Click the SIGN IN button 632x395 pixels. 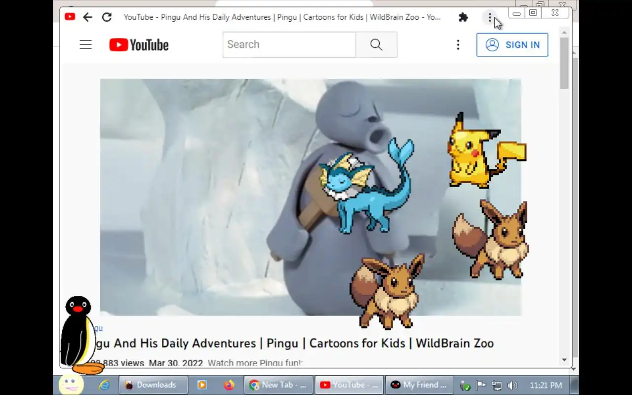coord(512,44)
